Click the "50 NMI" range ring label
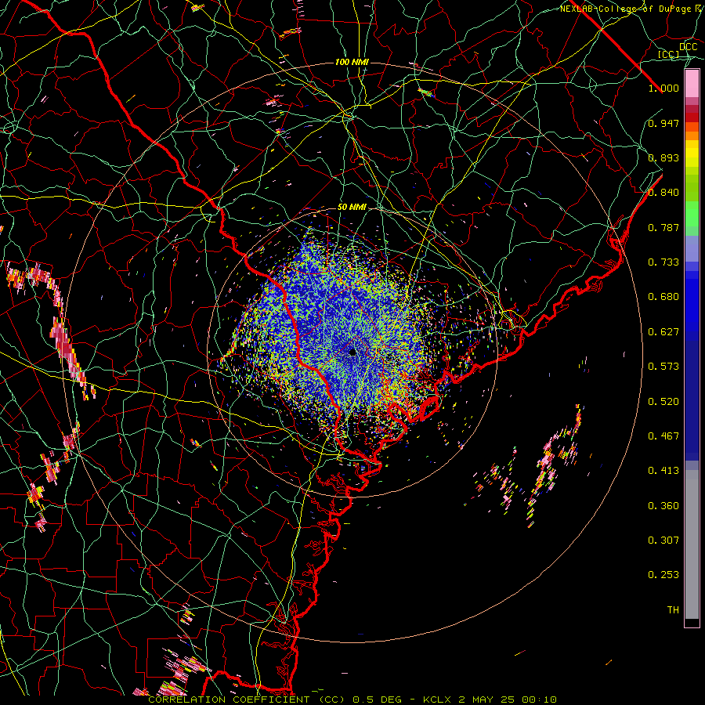 pos(352,208)
